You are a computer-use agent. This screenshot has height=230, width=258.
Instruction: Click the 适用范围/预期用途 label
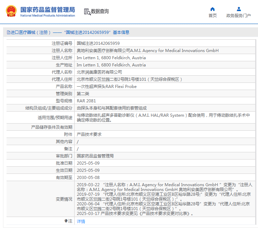coord(55,117)
